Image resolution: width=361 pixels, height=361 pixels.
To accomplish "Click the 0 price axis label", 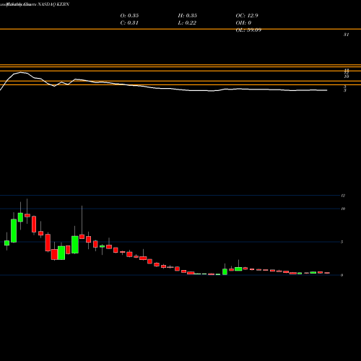I will (x=342, y=275).
